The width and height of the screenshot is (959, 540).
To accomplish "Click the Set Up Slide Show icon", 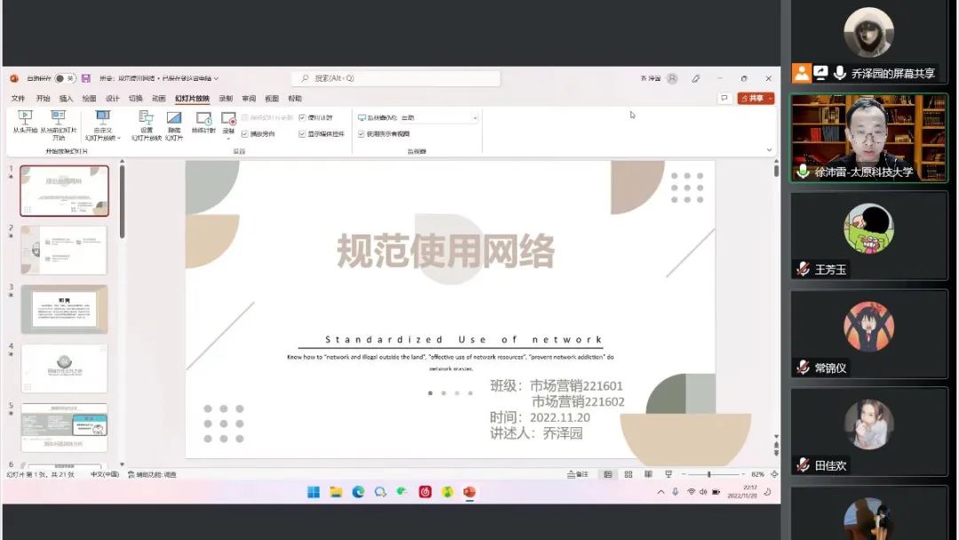I will pos(147,122).
